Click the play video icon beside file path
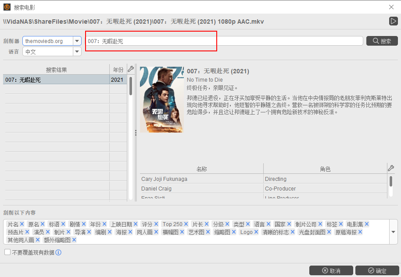This screenshot has width=401, height=277. [x=393, y=21]
